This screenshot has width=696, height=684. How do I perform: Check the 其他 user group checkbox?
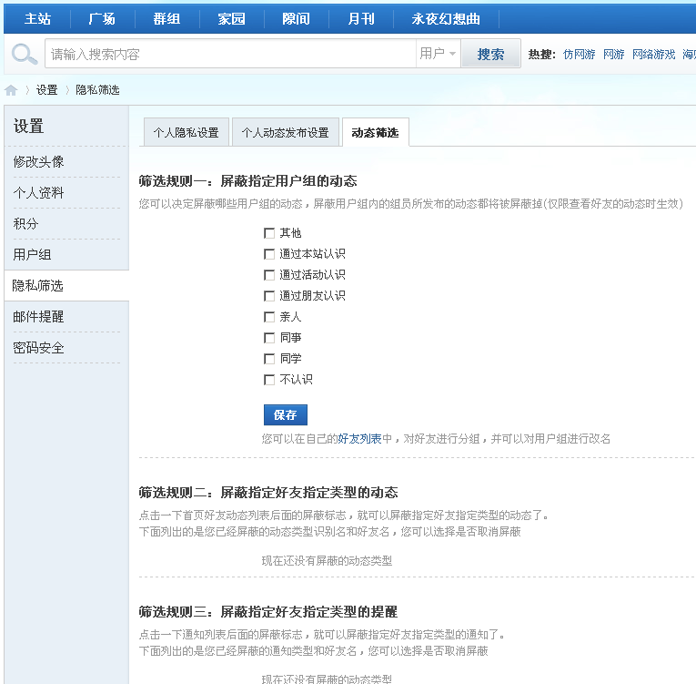(x=269, y=233)
